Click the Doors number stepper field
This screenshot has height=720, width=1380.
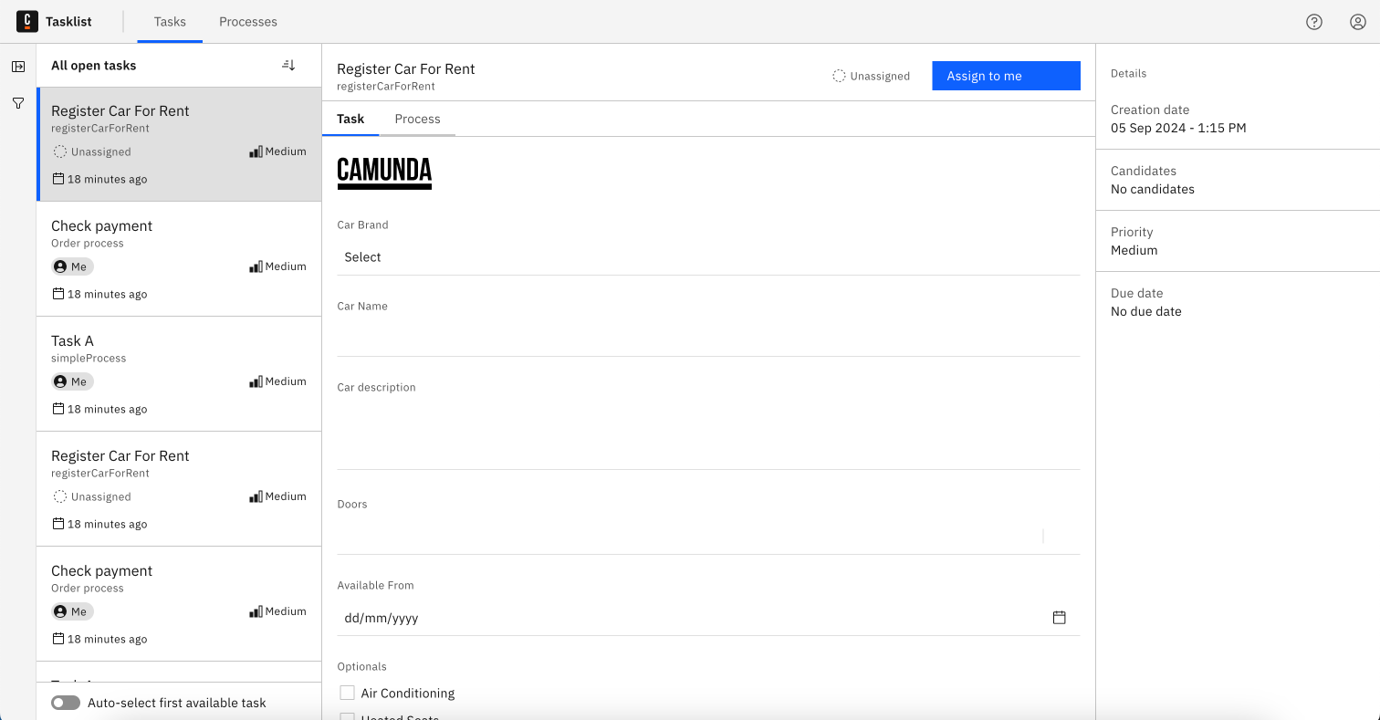pos(690,537)
